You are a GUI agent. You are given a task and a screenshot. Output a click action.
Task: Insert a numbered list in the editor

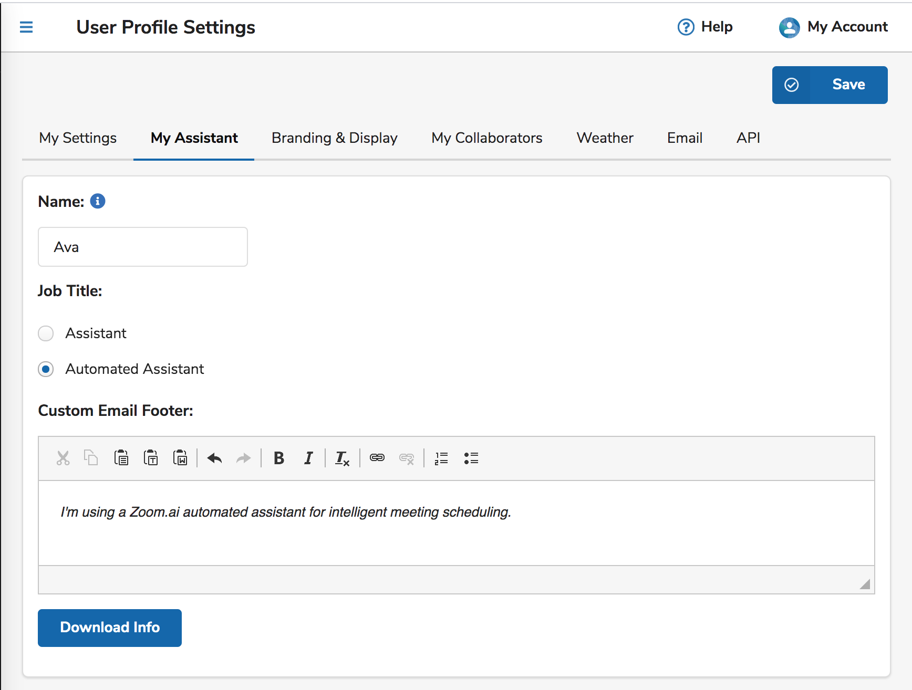tap(441, 458)
